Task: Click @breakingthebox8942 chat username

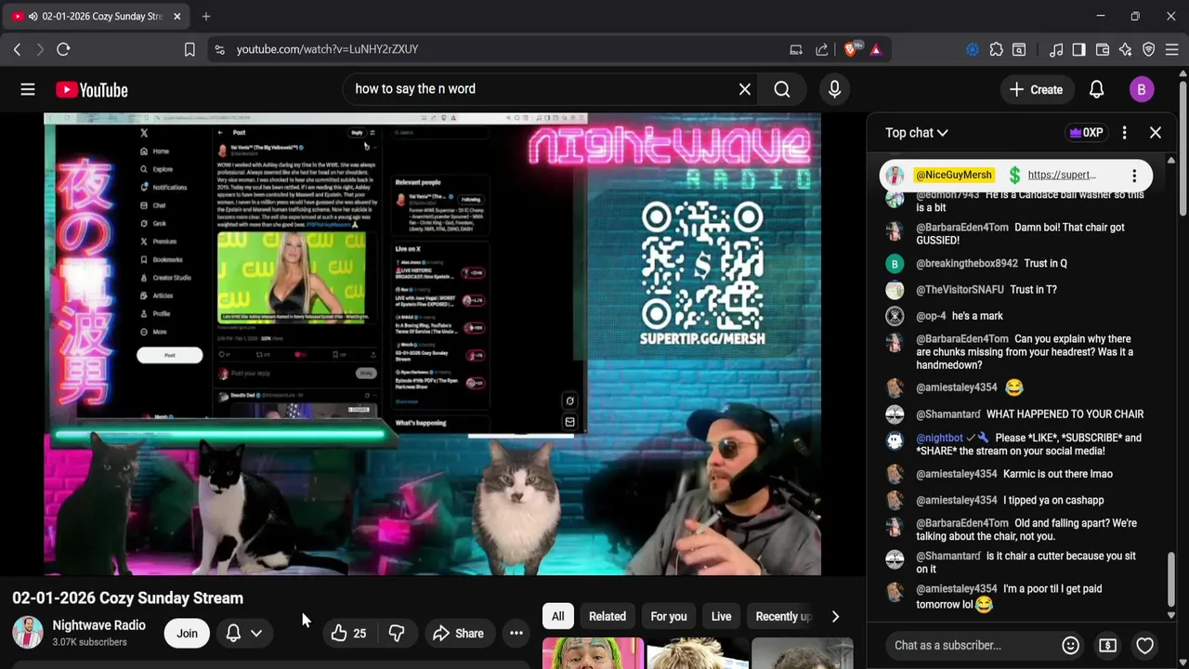Action: (x=967, y=263)
